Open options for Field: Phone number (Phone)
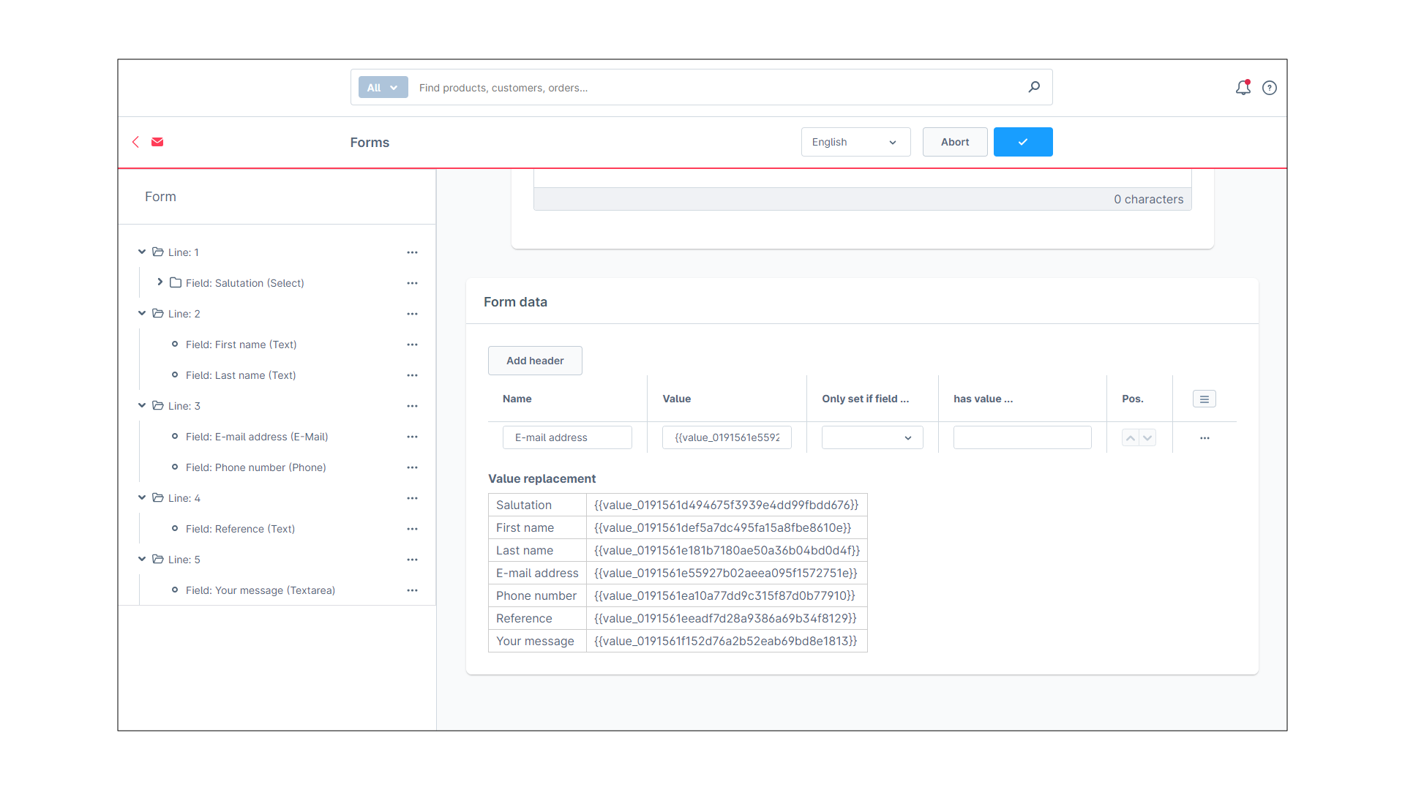 click(412, 467)
